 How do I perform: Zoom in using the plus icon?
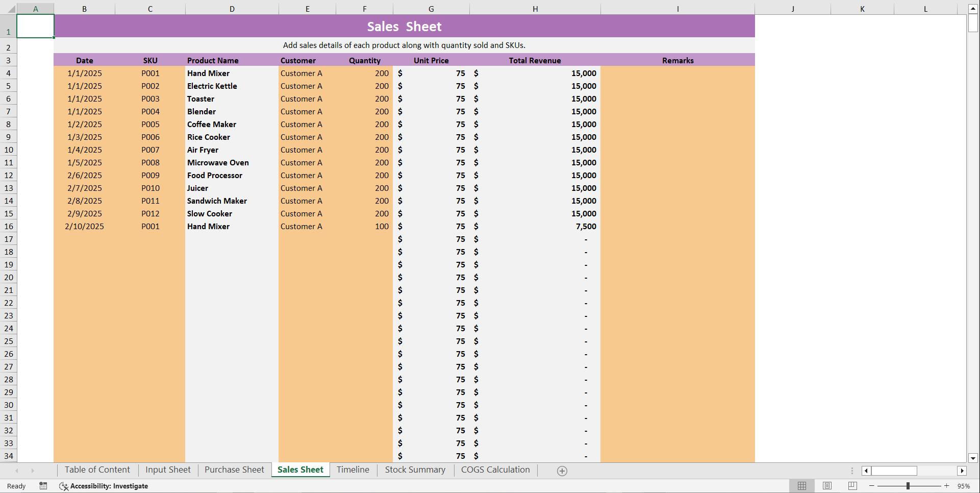click(946, 486)
